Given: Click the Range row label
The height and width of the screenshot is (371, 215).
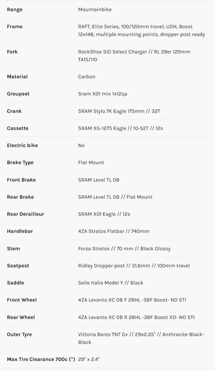Looking at the screenshot, I should (x=15, y=9).
